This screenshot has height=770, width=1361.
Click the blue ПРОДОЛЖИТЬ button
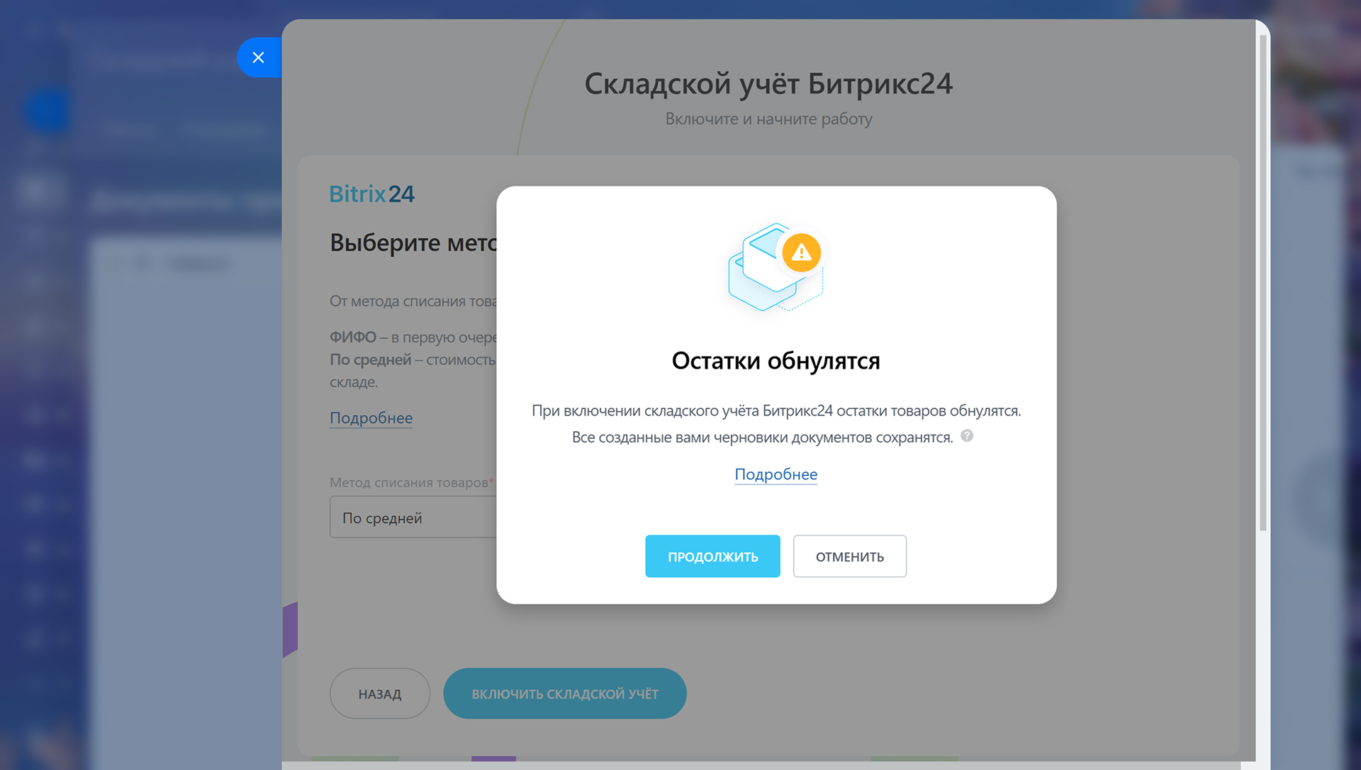tap(712, 556)
